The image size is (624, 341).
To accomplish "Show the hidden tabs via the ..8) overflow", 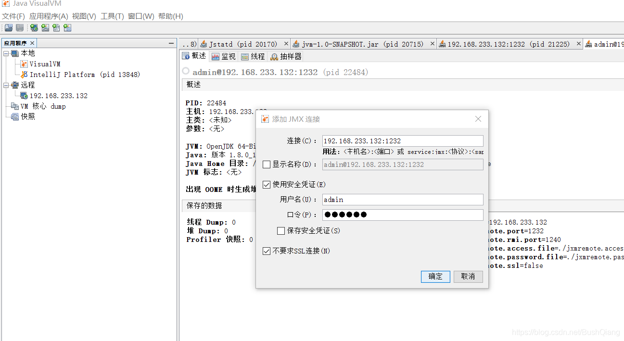I will 189,44.
